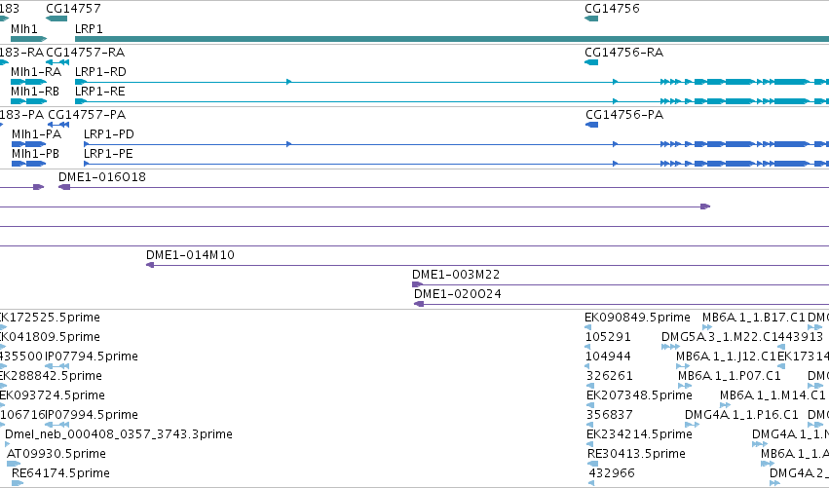
Task: Select the CG14757 gene label
Action: tap(73, 9)
